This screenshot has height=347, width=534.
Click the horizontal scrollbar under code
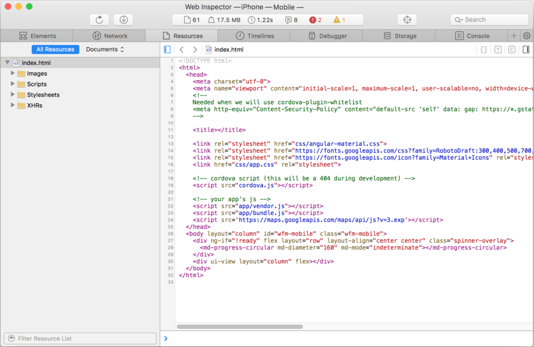240,327
